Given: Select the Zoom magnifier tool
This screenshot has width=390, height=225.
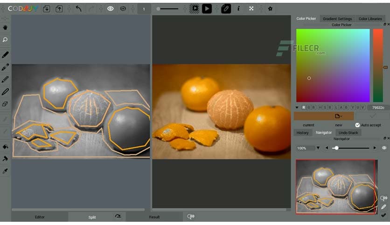Looking at the screenshot, I should pos(5,40).
